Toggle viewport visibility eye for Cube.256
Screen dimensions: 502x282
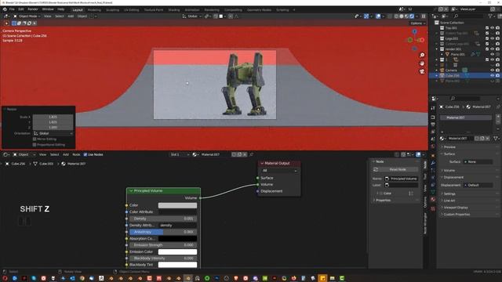tap(493, 75)
